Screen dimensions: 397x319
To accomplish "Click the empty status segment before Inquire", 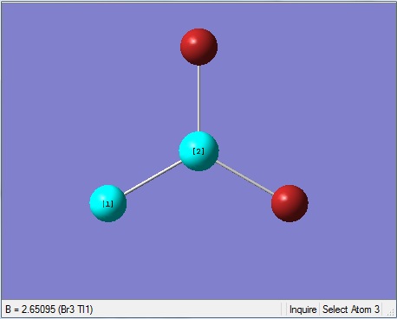I will [x=283, y=309].
